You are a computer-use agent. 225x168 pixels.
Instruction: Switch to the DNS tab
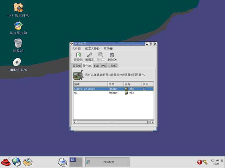pos(103,66)
